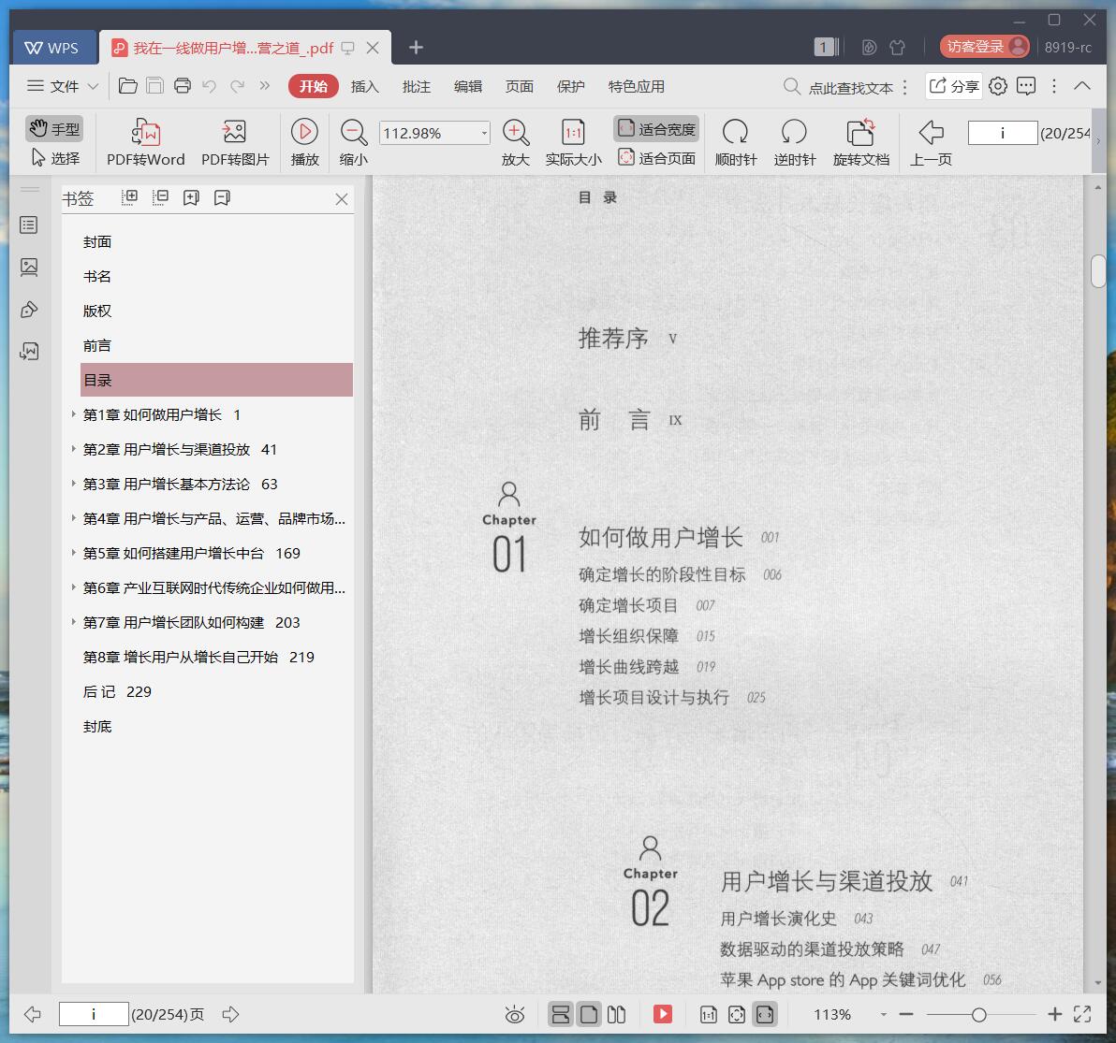Expand 第7章 用户增长团队如何构建 bookmark
Screen dimensions: 1116x1043
pyautogui.click(x=73, y=621)
